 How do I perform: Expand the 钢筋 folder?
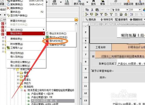[18, 76]
